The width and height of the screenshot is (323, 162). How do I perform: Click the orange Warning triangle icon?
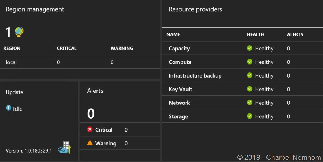(x=90, y=143)
